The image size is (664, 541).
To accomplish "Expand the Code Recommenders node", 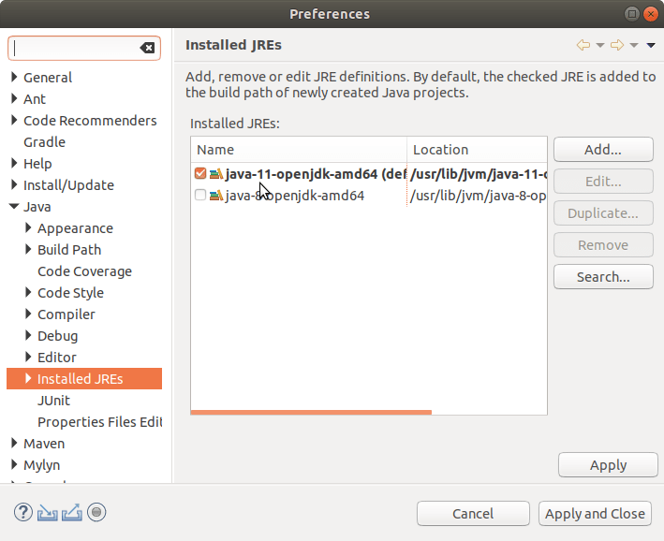I will (14, 120).
